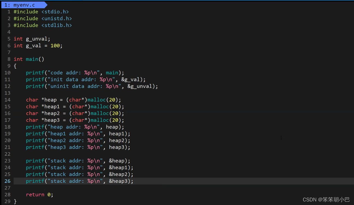Click '<unistd.h>' include on line 2

[x=57, y=19]
